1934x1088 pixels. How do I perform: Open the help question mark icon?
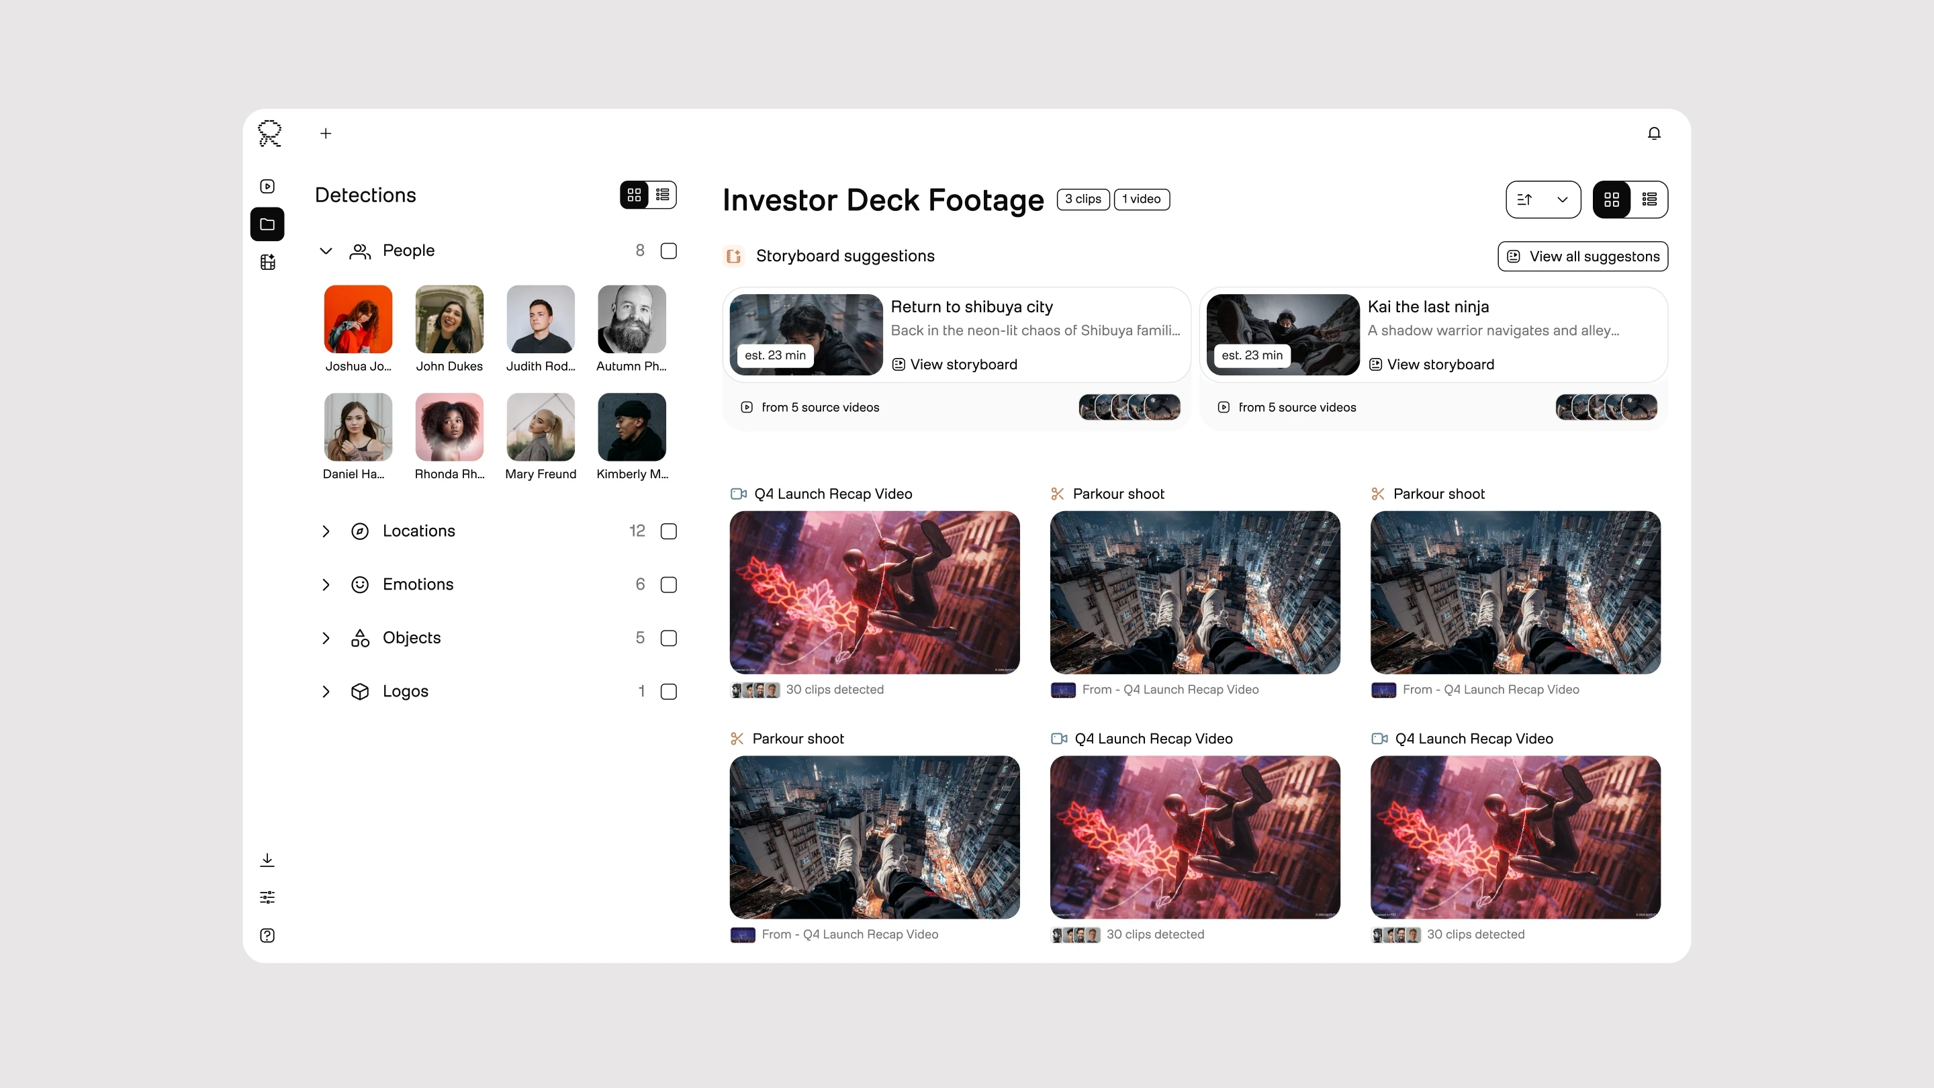(267, 936)
